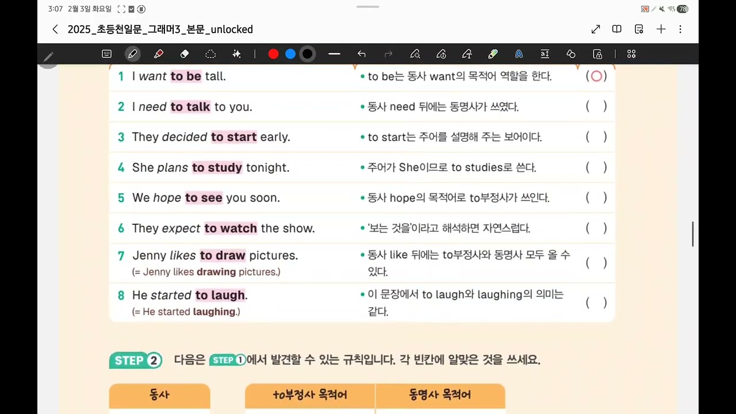The width and height of the screenshot is (736, 414).
Task: Open the AI sparkle assist tool
Action: 236,54
